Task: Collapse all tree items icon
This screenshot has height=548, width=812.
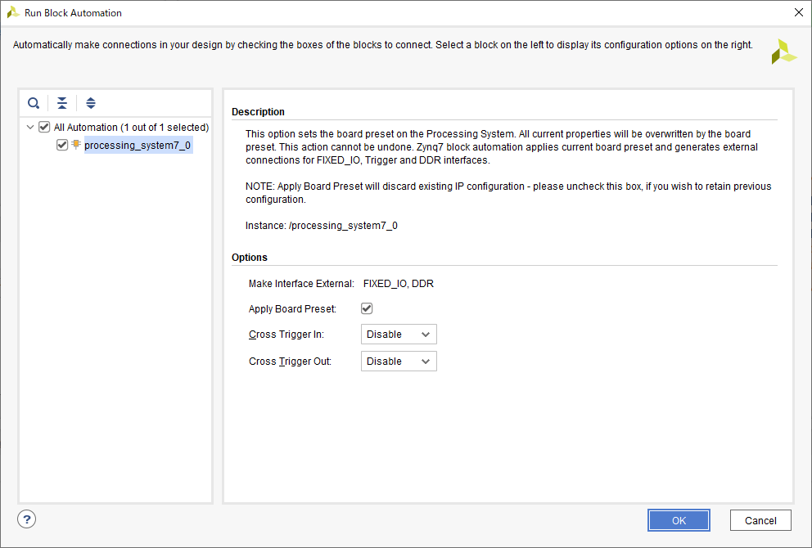Action: coord(62,103)
